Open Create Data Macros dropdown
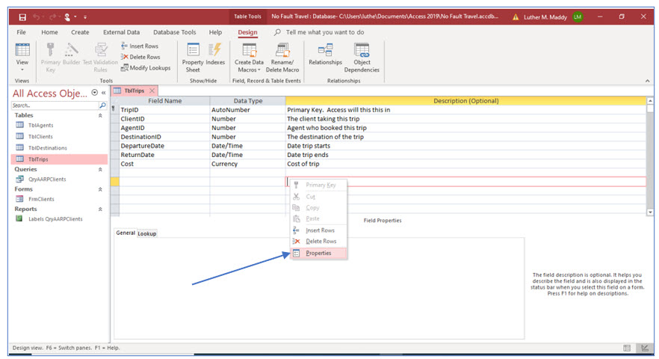The height and width of the screenshot is (359, 659). [250, 58]
